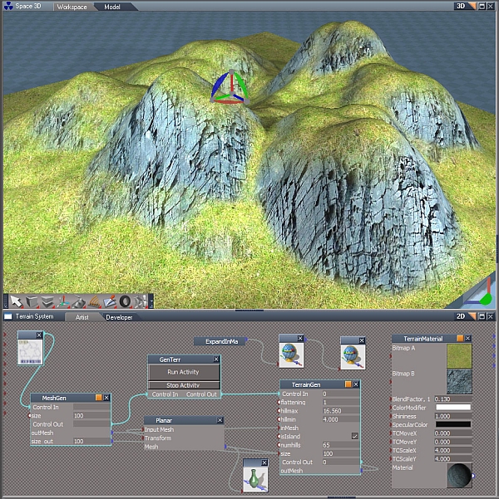Edit the TCMoveY value field
This screenshot has width=499, height=499.
pyautogui.click(x=453, y=442)
